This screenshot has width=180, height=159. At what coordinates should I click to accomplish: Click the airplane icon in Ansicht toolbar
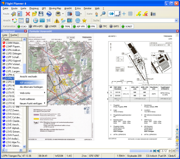48,20
